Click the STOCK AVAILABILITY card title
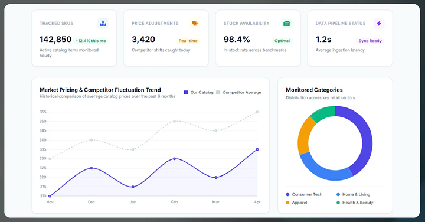 (x=246, y=23)
